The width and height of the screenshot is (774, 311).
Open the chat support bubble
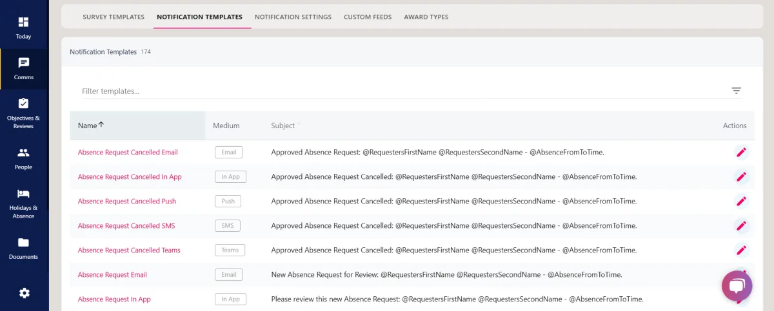pos(737,287)
